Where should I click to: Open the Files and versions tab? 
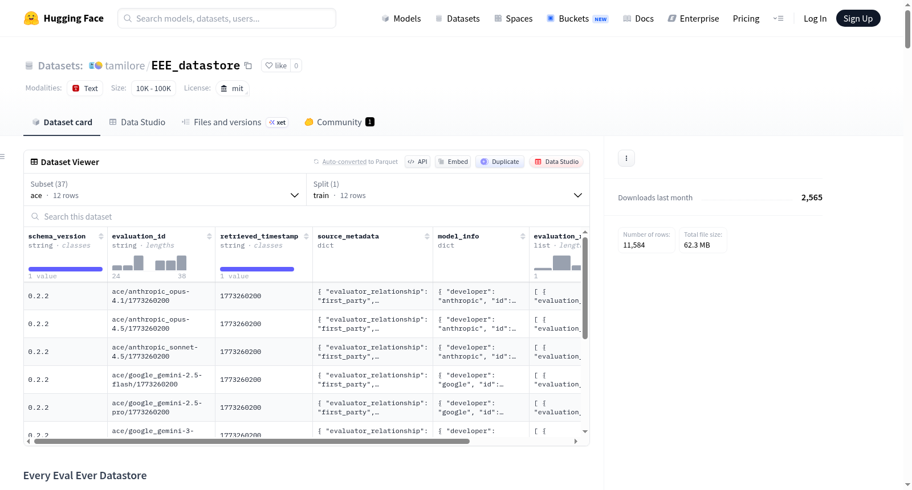pos(235,122)
